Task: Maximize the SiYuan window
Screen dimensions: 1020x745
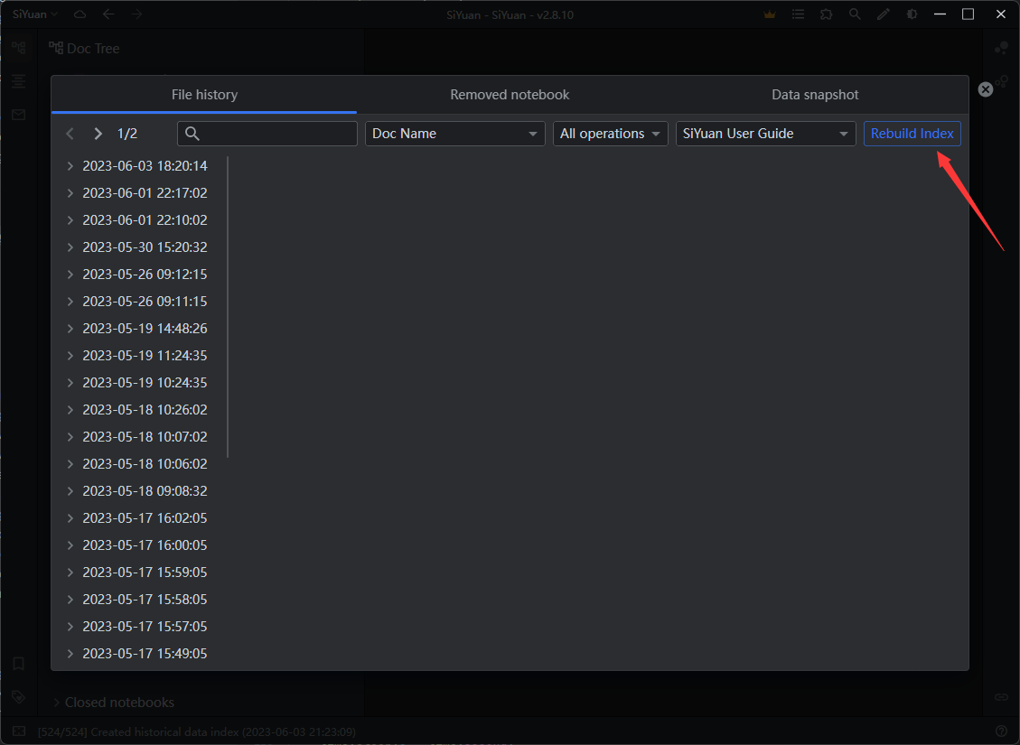Action: pos(968,14)
